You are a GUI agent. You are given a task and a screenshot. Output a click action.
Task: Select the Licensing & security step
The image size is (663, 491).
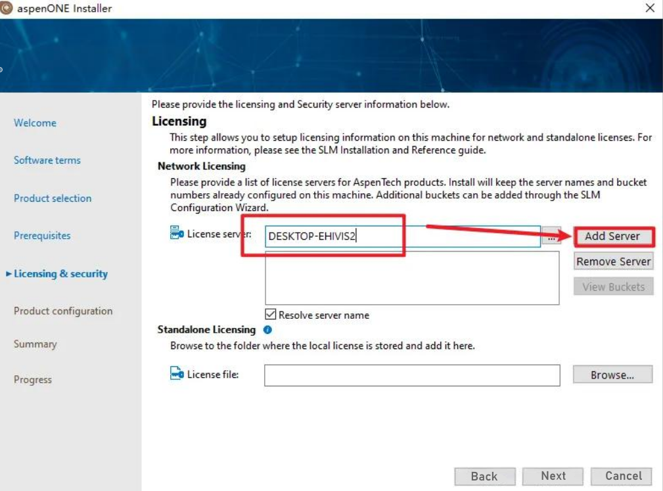coord(60,273)
